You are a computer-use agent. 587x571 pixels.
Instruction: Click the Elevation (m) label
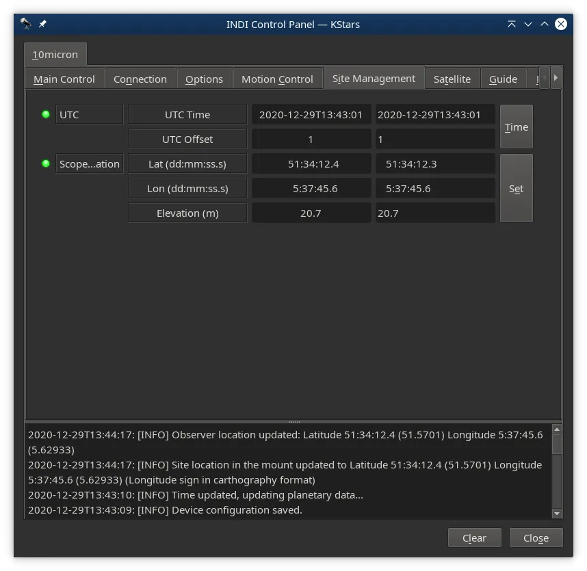(187, 213)
